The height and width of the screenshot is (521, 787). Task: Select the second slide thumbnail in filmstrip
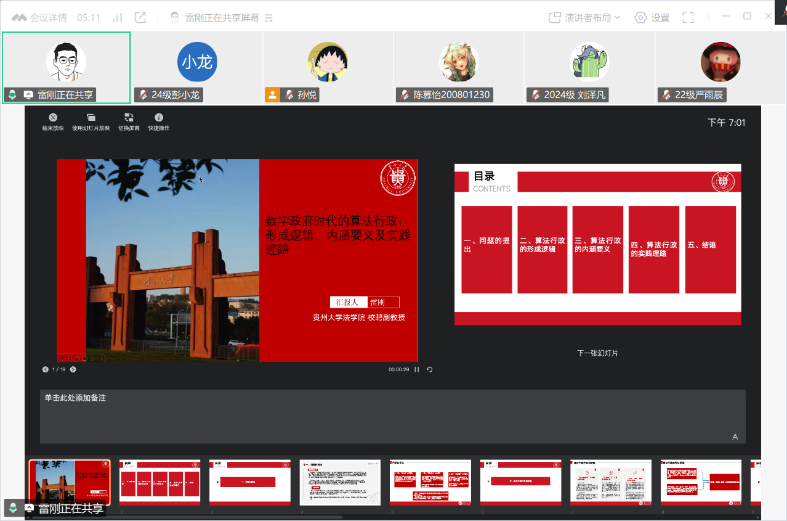click(x=159, y=482)
